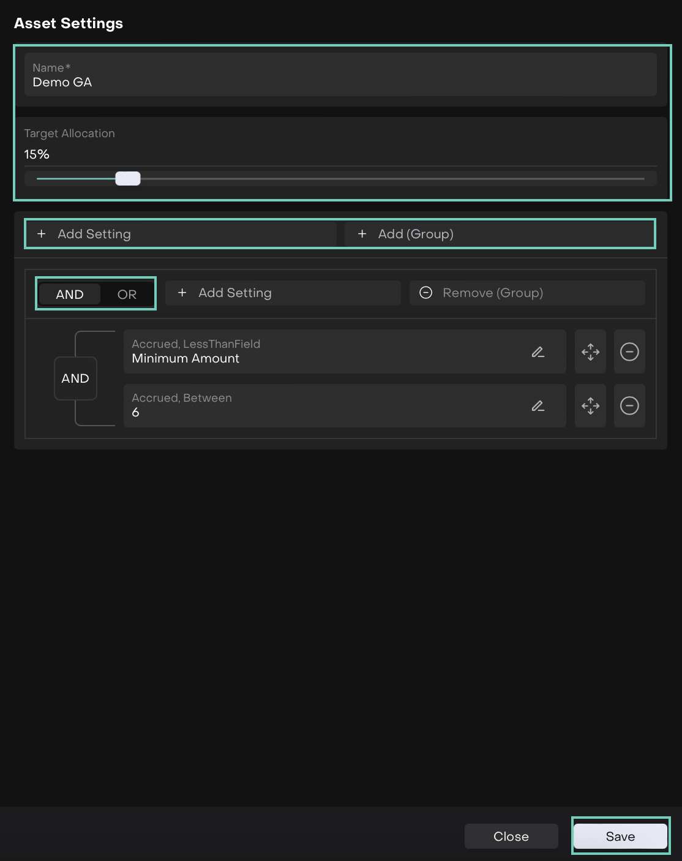Close the Asset Settings dialog
This screenshot has height=861, width=682.
pyautogui.click(x=511, y=837)
